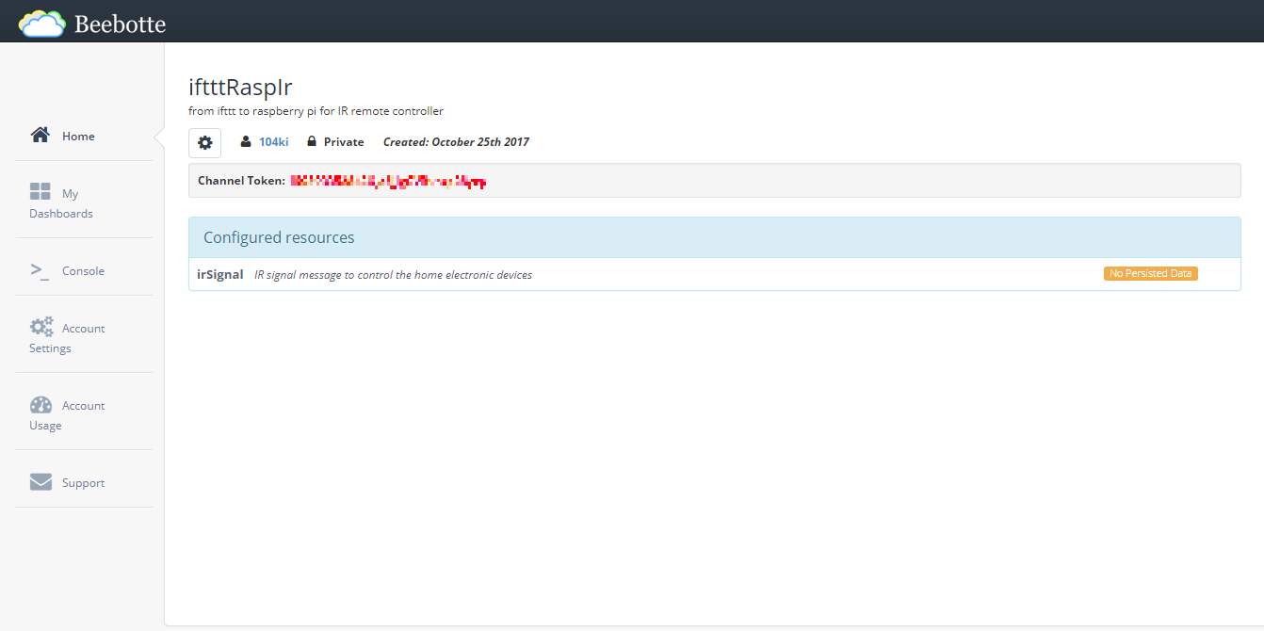Viewport: 1264px width, 631px height.
Task: Select the blurred channel token value
Action: [x=388, y=181]
